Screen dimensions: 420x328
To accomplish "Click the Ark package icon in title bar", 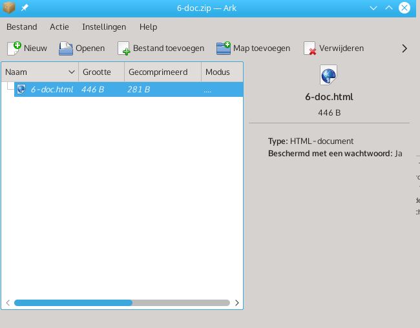I will [x=9, y=8].
